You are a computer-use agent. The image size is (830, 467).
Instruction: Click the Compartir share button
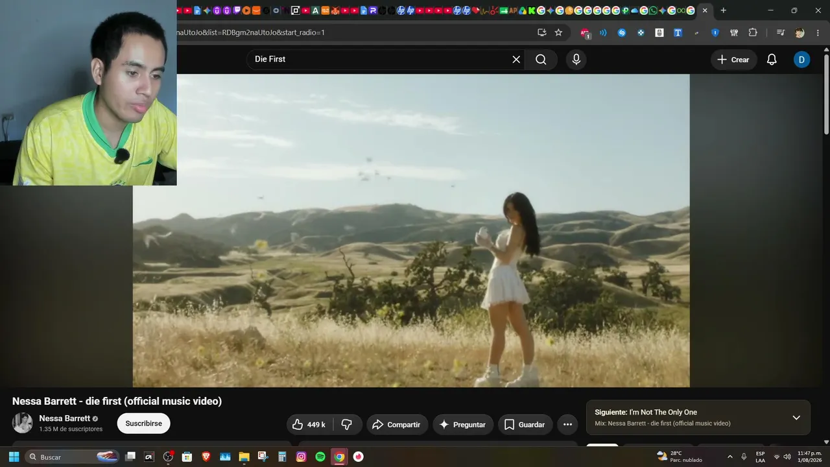tap(397, 424)
